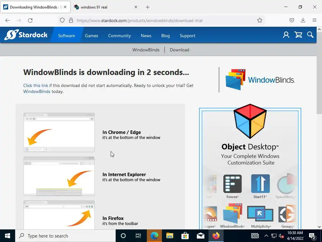This screenshot has height=242, width=322.
Task: Open the Firefox downloads panel
Action: pyautogui.click(x=303, y=20)
